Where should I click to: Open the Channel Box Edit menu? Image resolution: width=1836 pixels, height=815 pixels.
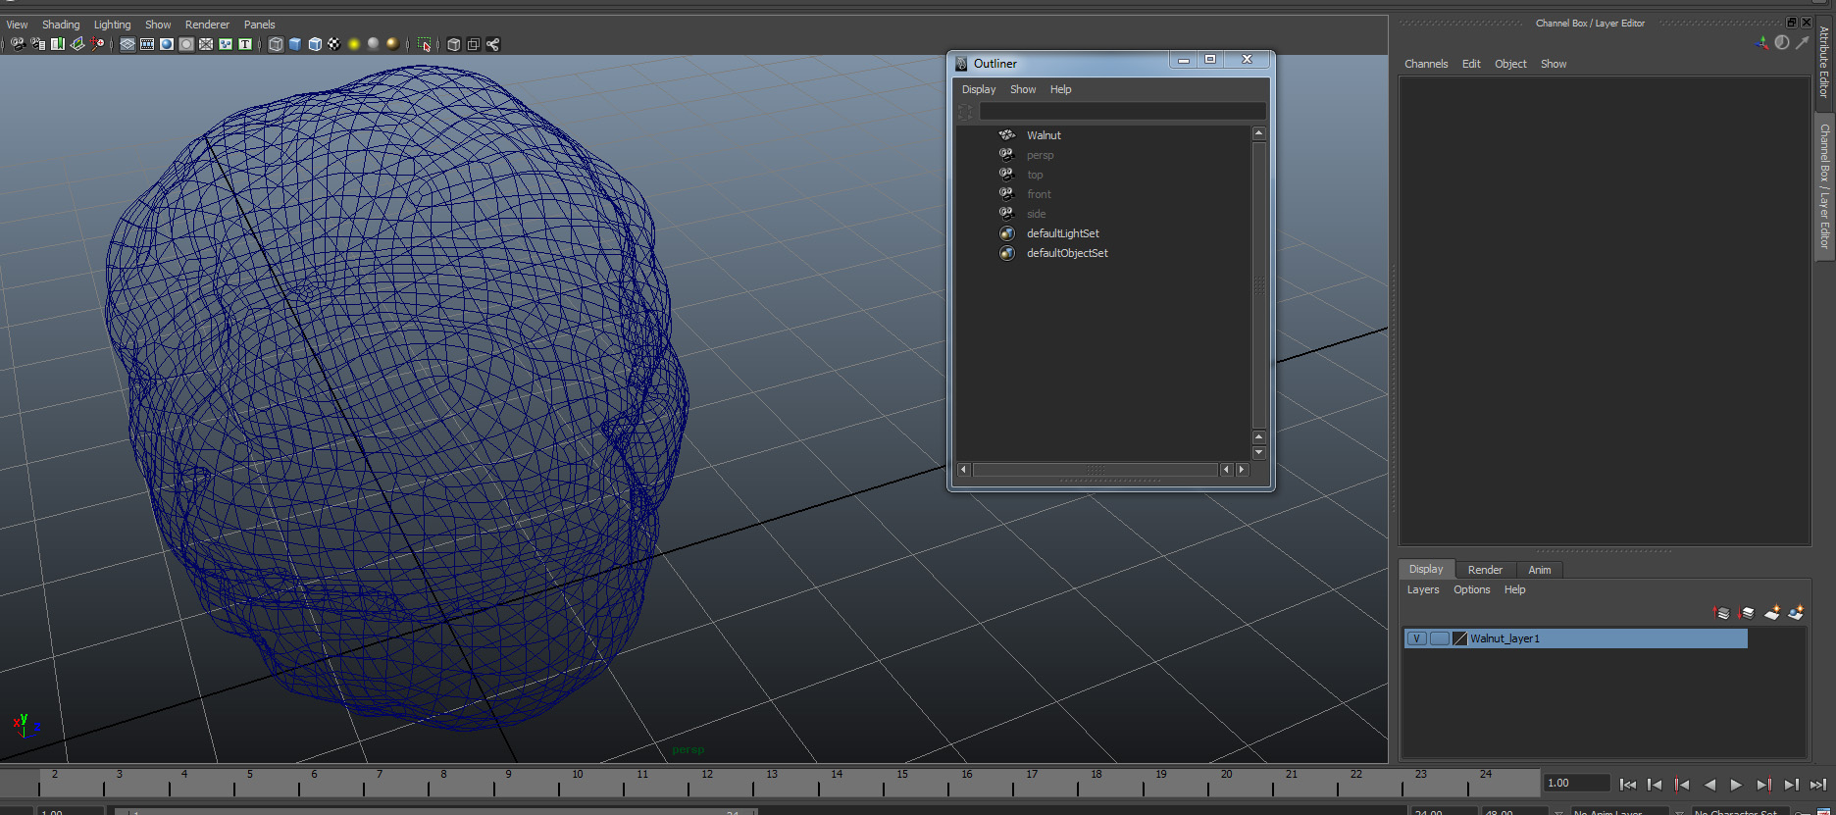point(1471,64)
